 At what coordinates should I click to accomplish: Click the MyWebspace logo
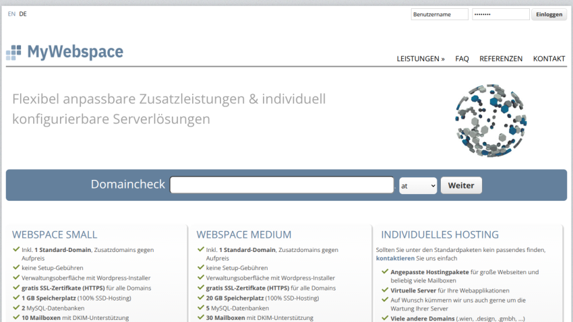coord(65,52)
